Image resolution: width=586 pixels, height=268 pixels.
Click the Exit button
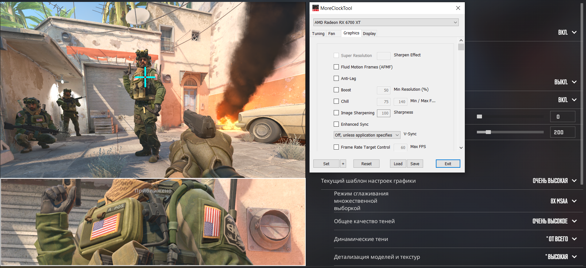click(x=448, y=164)
